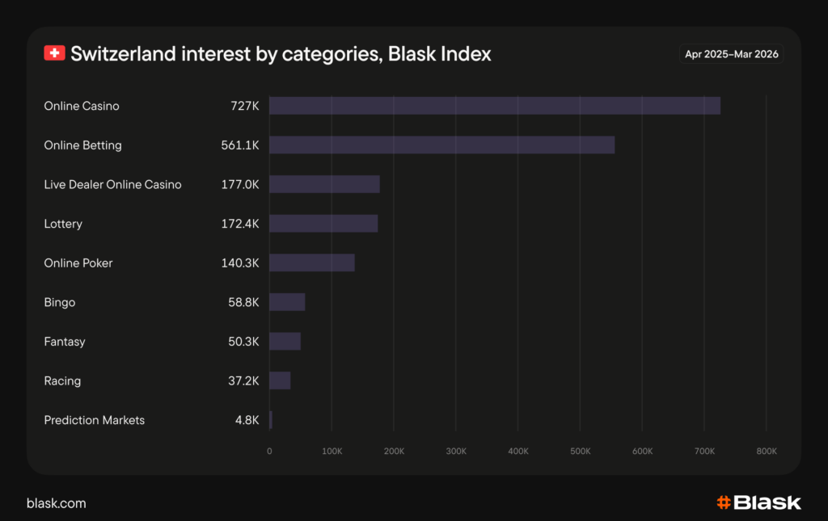828x521 pixels.
Task: Click the Online Poker bar
Action: [311, 263]
